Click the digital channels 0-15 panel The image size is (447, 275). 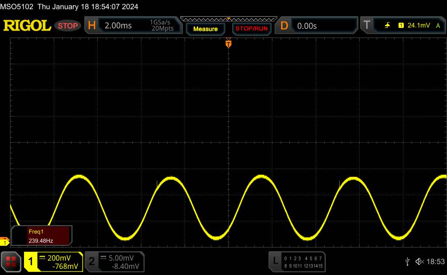(303, 262)
